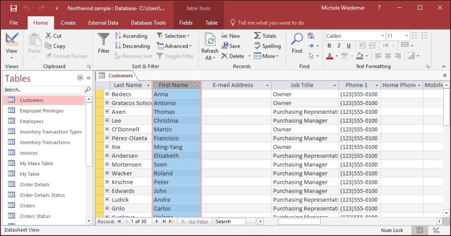Align text right in Text Formatting
Viewport: 451px width, 236px height.
(x=398, y=56)
